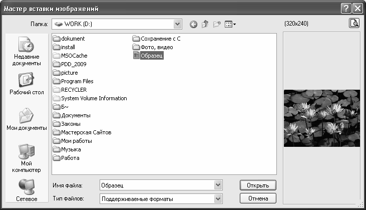
Task: Select Мой компьютер in sidebar
Action: pos(27,157)
